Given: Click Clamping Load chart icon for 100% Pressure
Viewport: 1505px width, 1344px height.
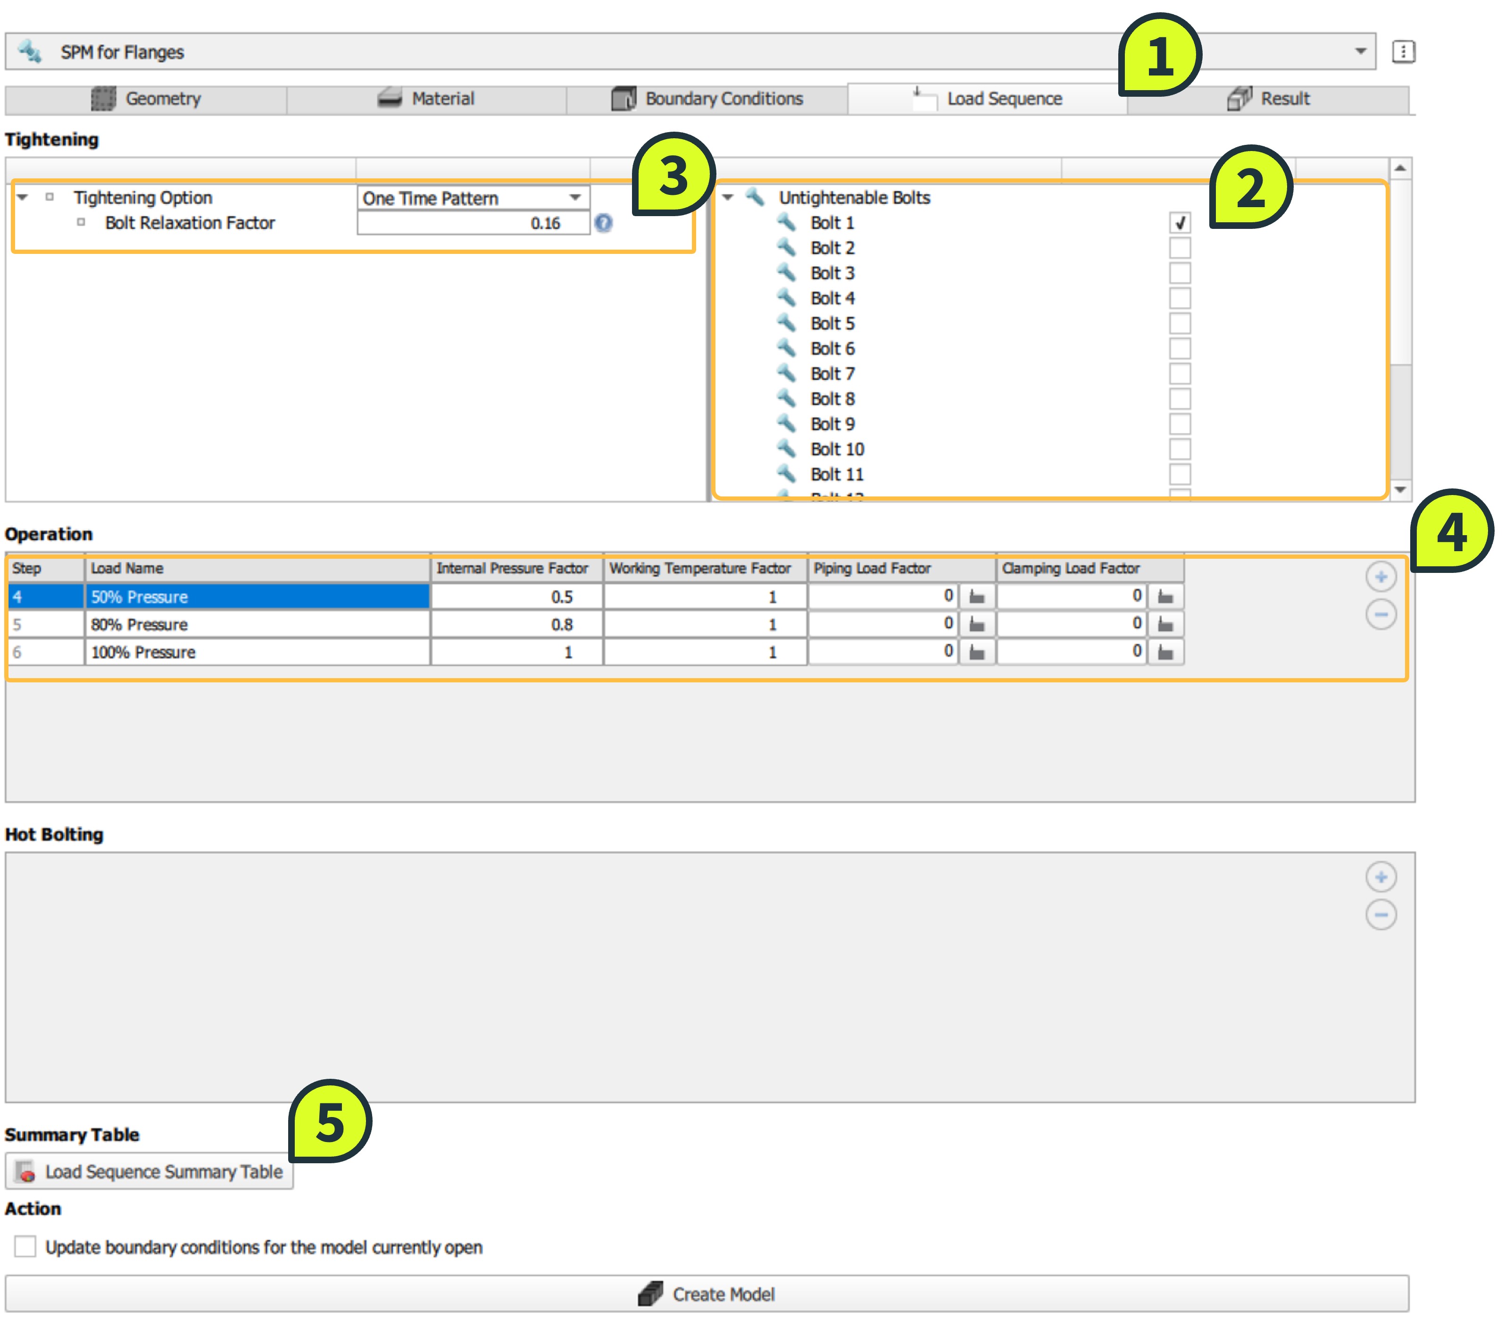Looking at the screenshot, I should pyautogui.click(x=1165, y=652).
